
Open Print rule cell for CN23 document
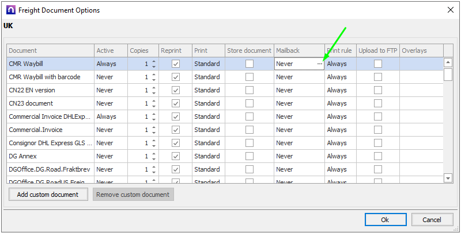[340, 103]
